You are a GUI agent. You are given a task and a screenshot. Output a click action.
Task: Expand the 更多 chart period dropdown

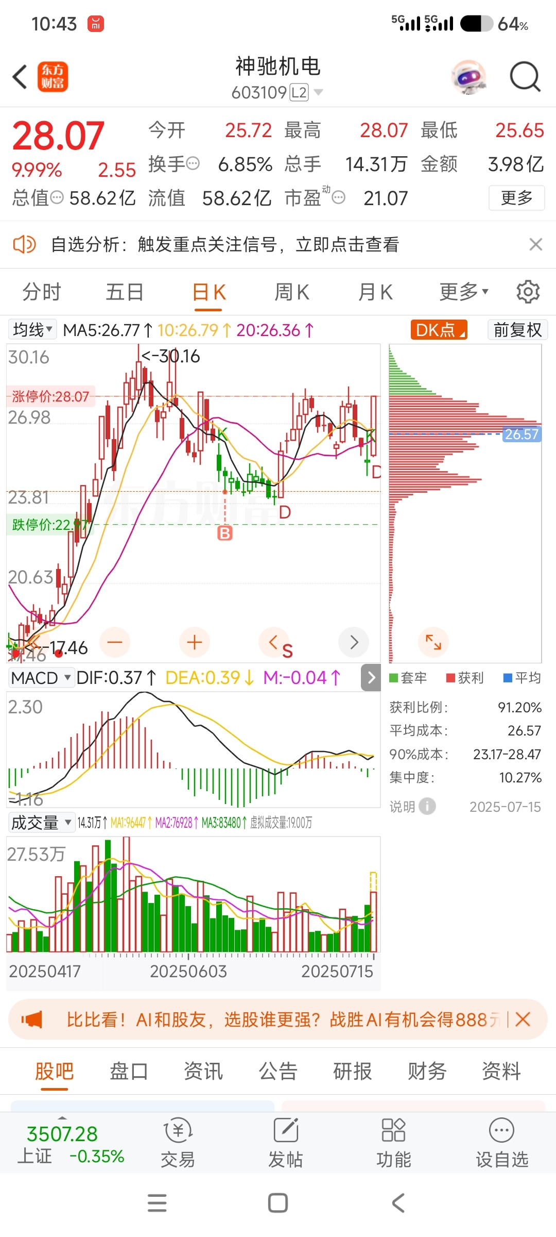pyautogui.click(x=464, y=292)
